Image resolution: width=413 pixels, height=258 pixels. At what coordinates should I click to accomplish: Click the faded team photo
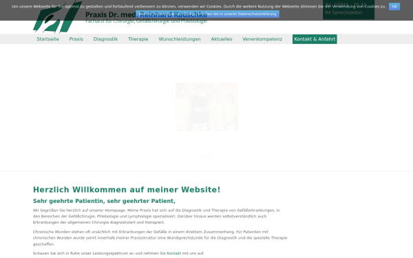206,107
